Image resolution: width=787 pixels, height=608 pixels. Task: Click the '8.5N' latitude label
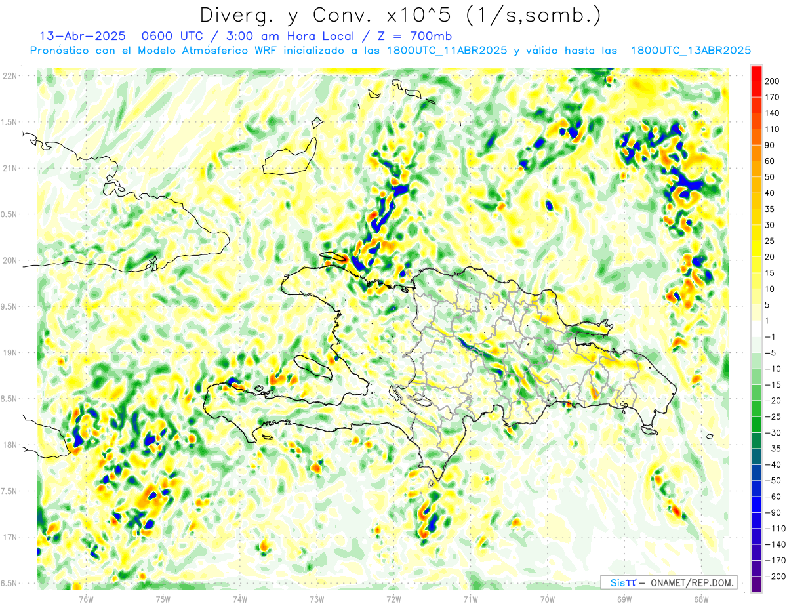point(9,399)
